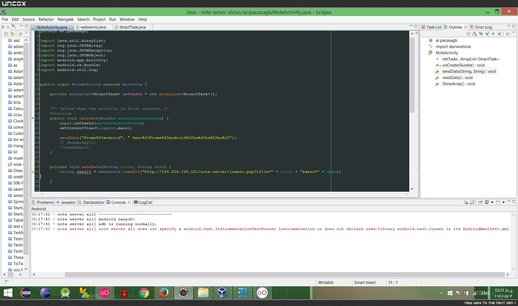Screen dimensions: 518x306
Task: Open File Explorer from the taskbar
Action: pos(203,293)
